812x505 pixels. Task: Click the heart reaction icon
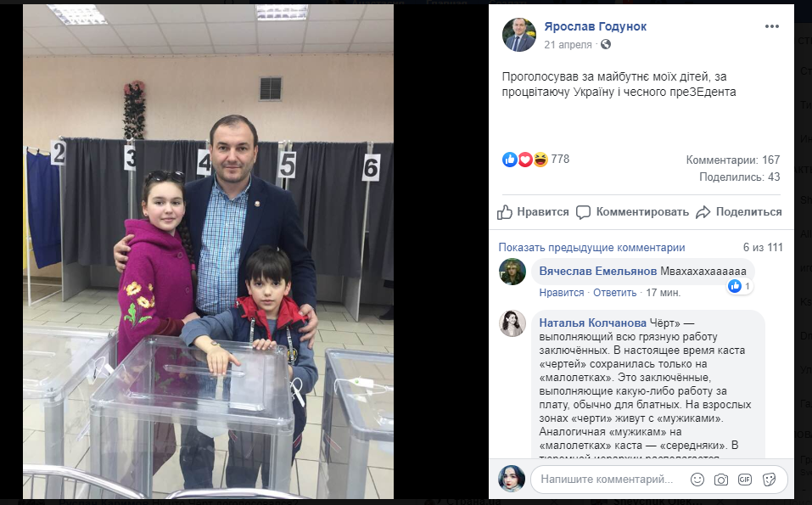click(x=525, y=160)
